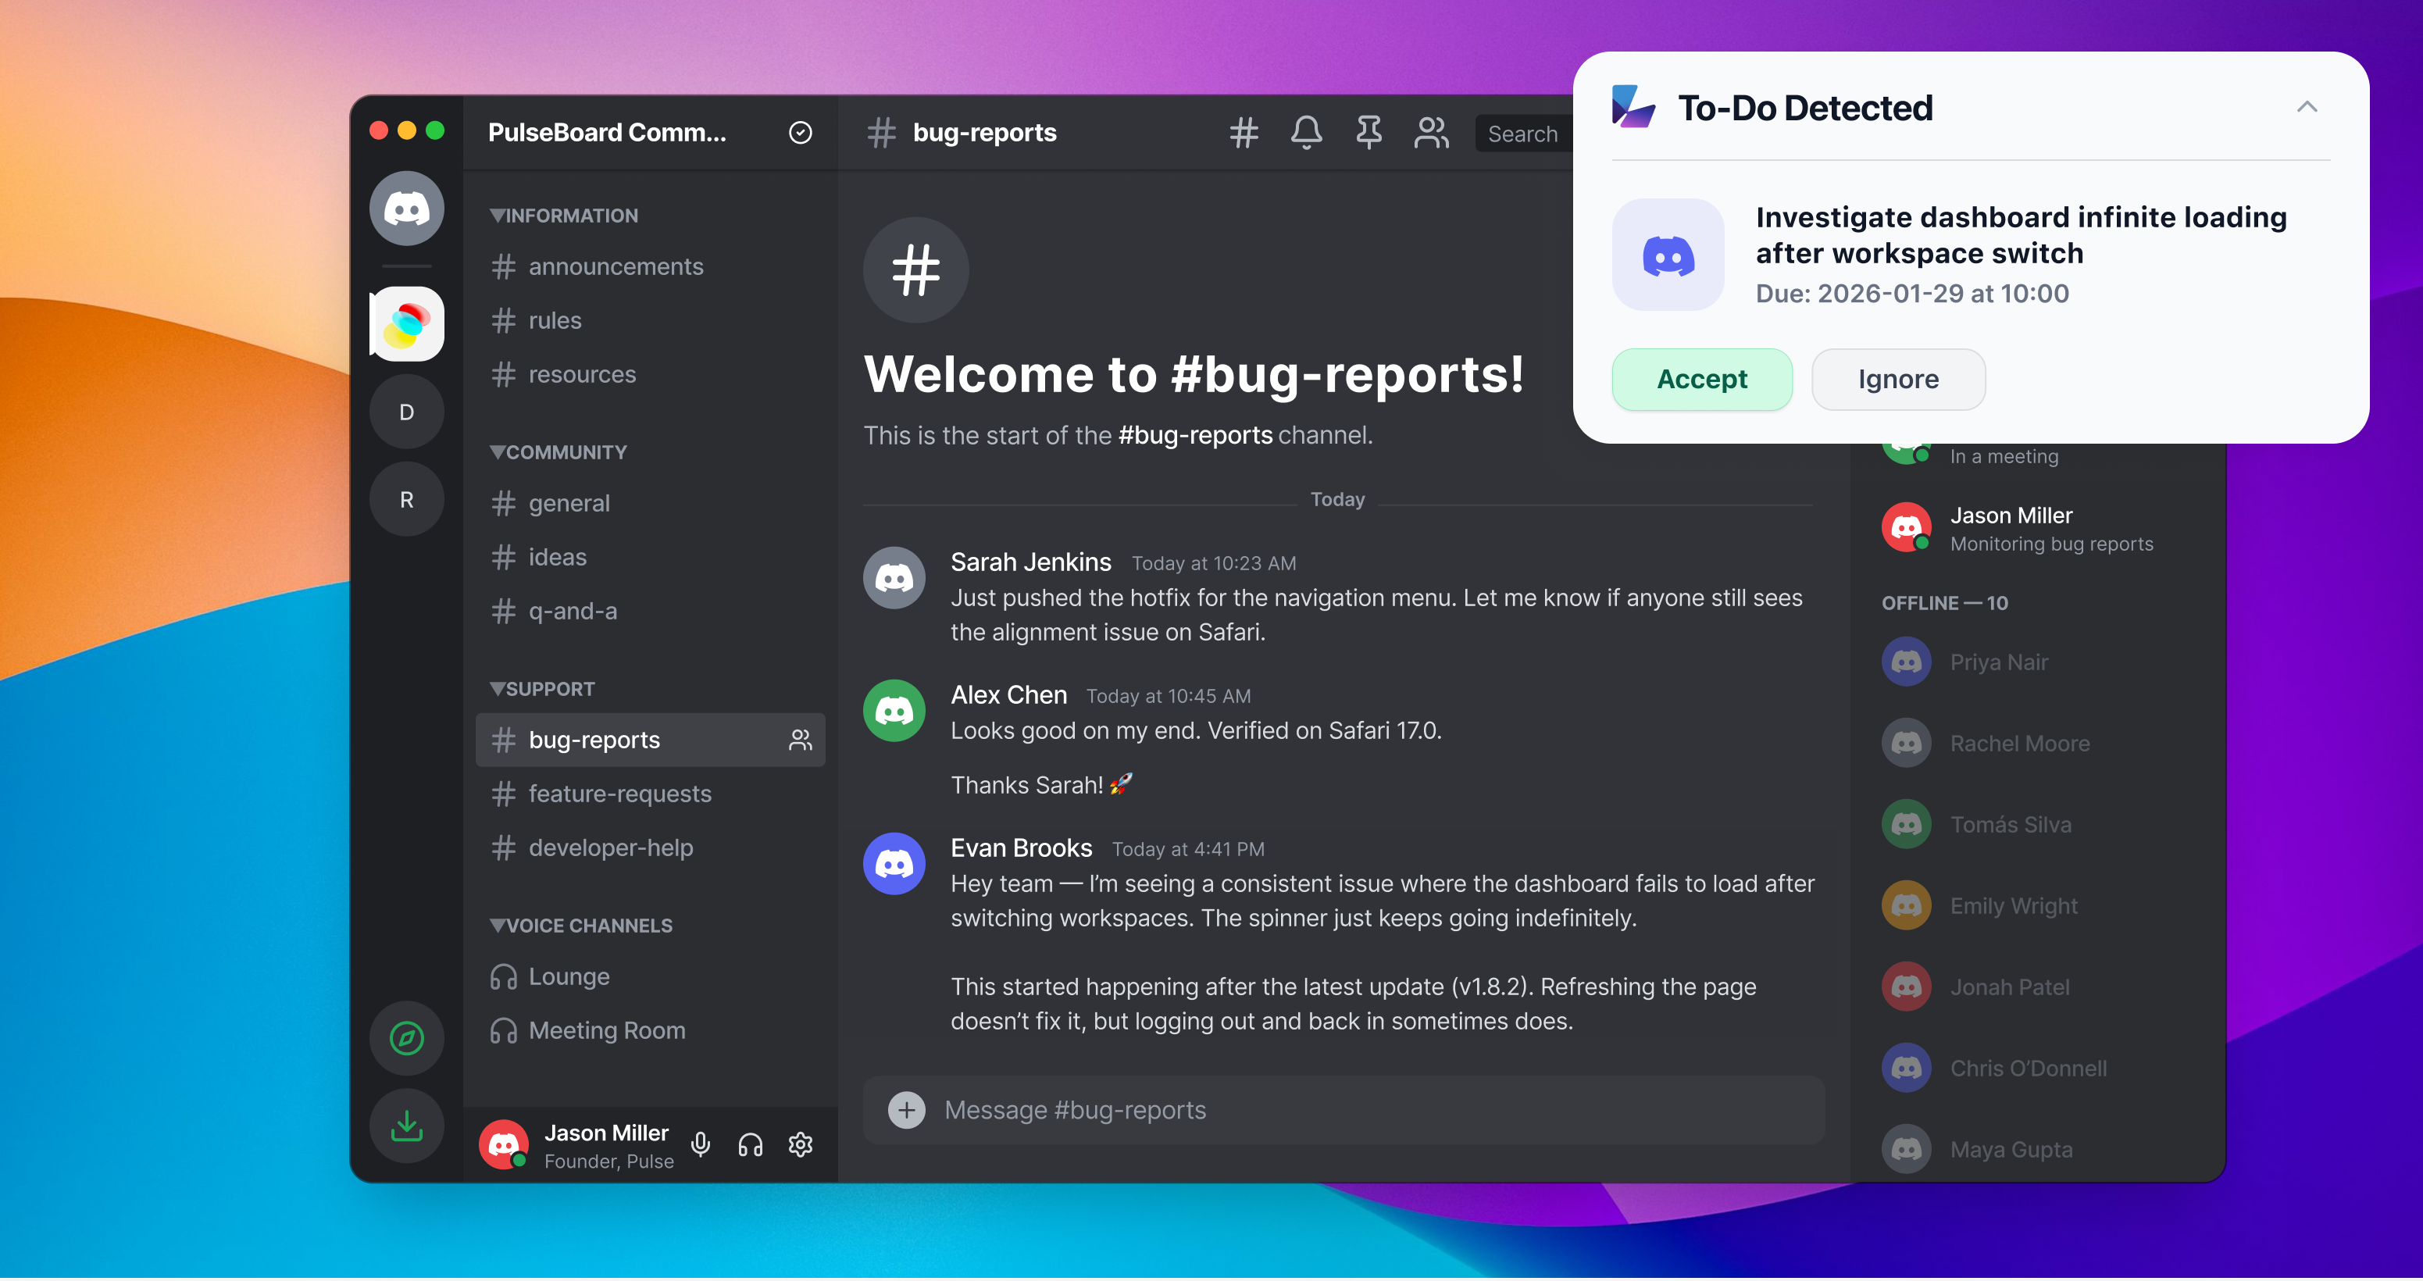The image size is (2423, 1281).
Task: Ignore the detected to-do
Action: click(1897, 379)
